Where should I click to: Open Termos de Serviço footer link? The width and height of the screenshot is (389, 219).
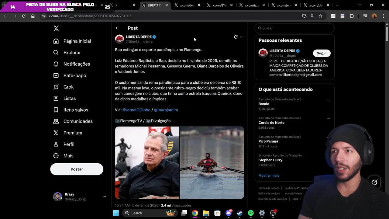tap(269, 188)
